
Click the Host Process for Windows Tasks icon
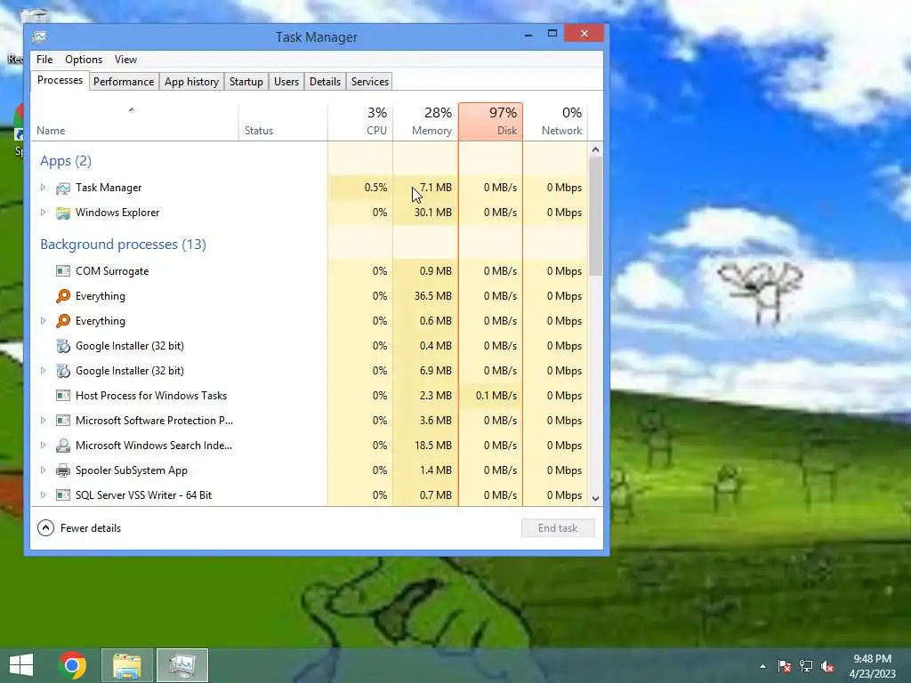[x=63, y=396]
